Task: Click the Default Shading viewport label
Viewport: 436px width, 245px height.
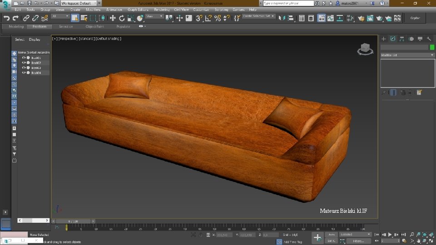Action: point(108,39)
